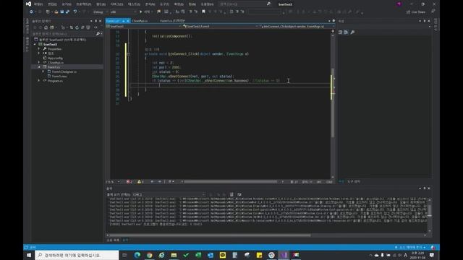463x260 pixels.
Task: Collapse the Form1.cs tree node
Action: click(x=38, y=67)
